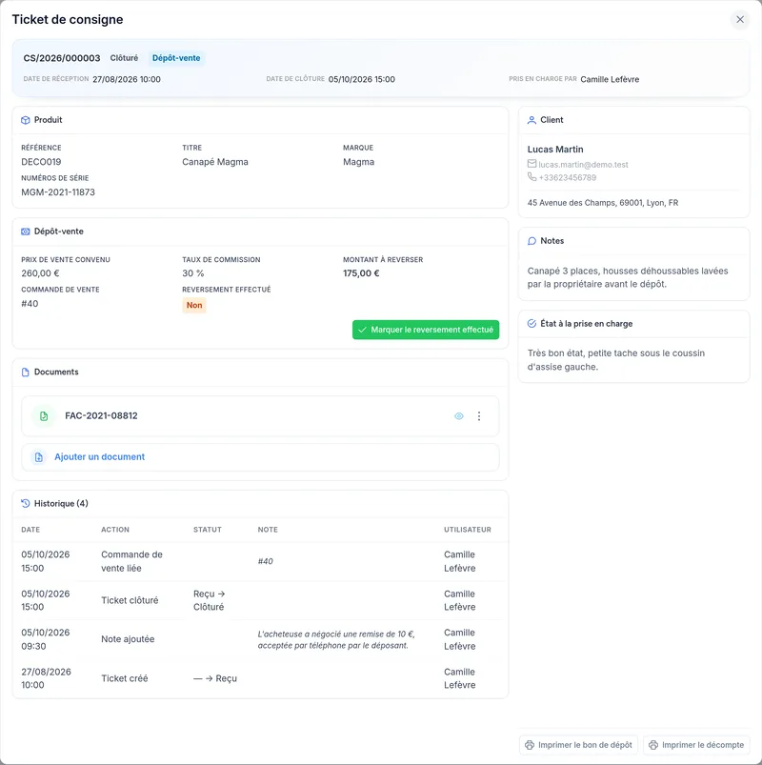Click the Dépôt-vente section money icon
Image resolution: width=762 pixels, height=765 pixels.
coord(26,232)
